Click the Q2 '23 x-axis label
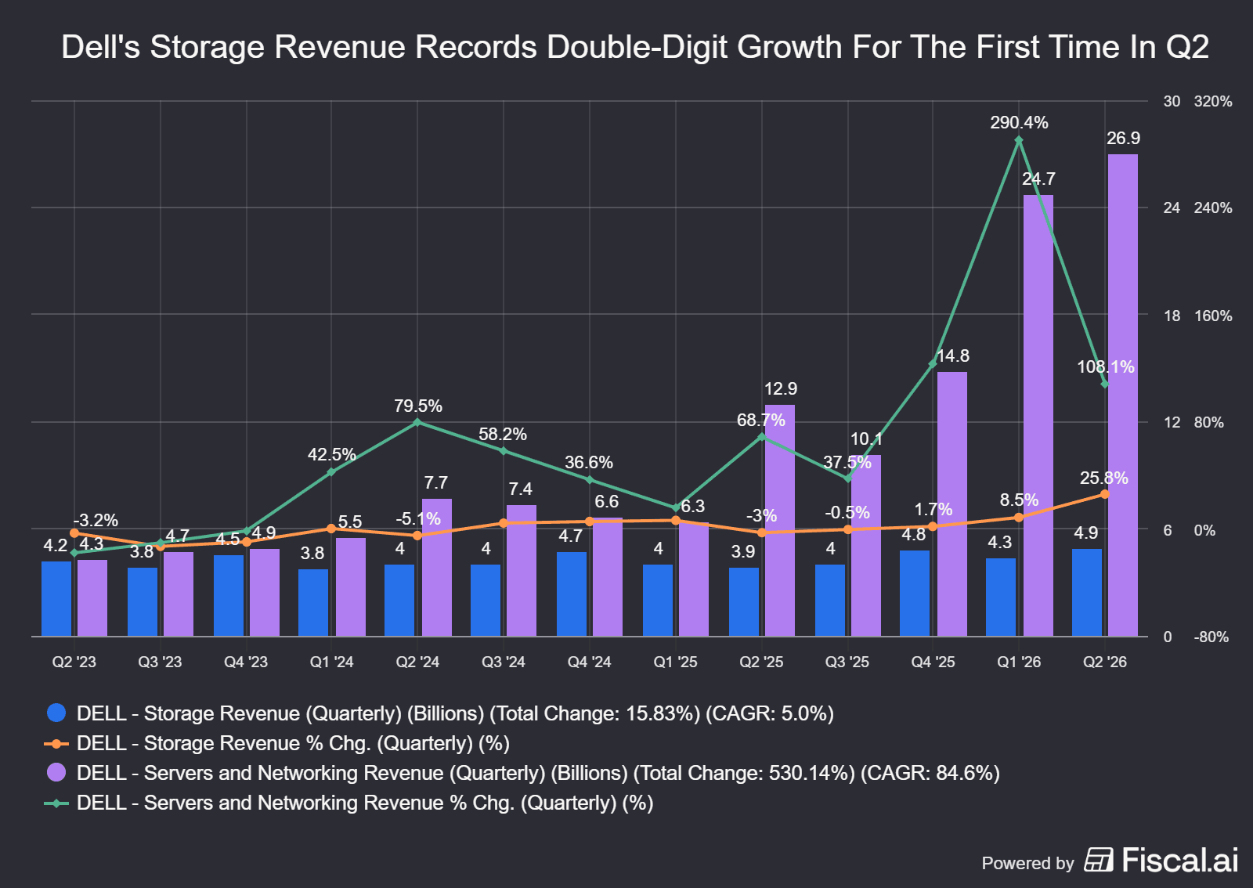The width and height of the screenshot is (1253, 888). 74,662
